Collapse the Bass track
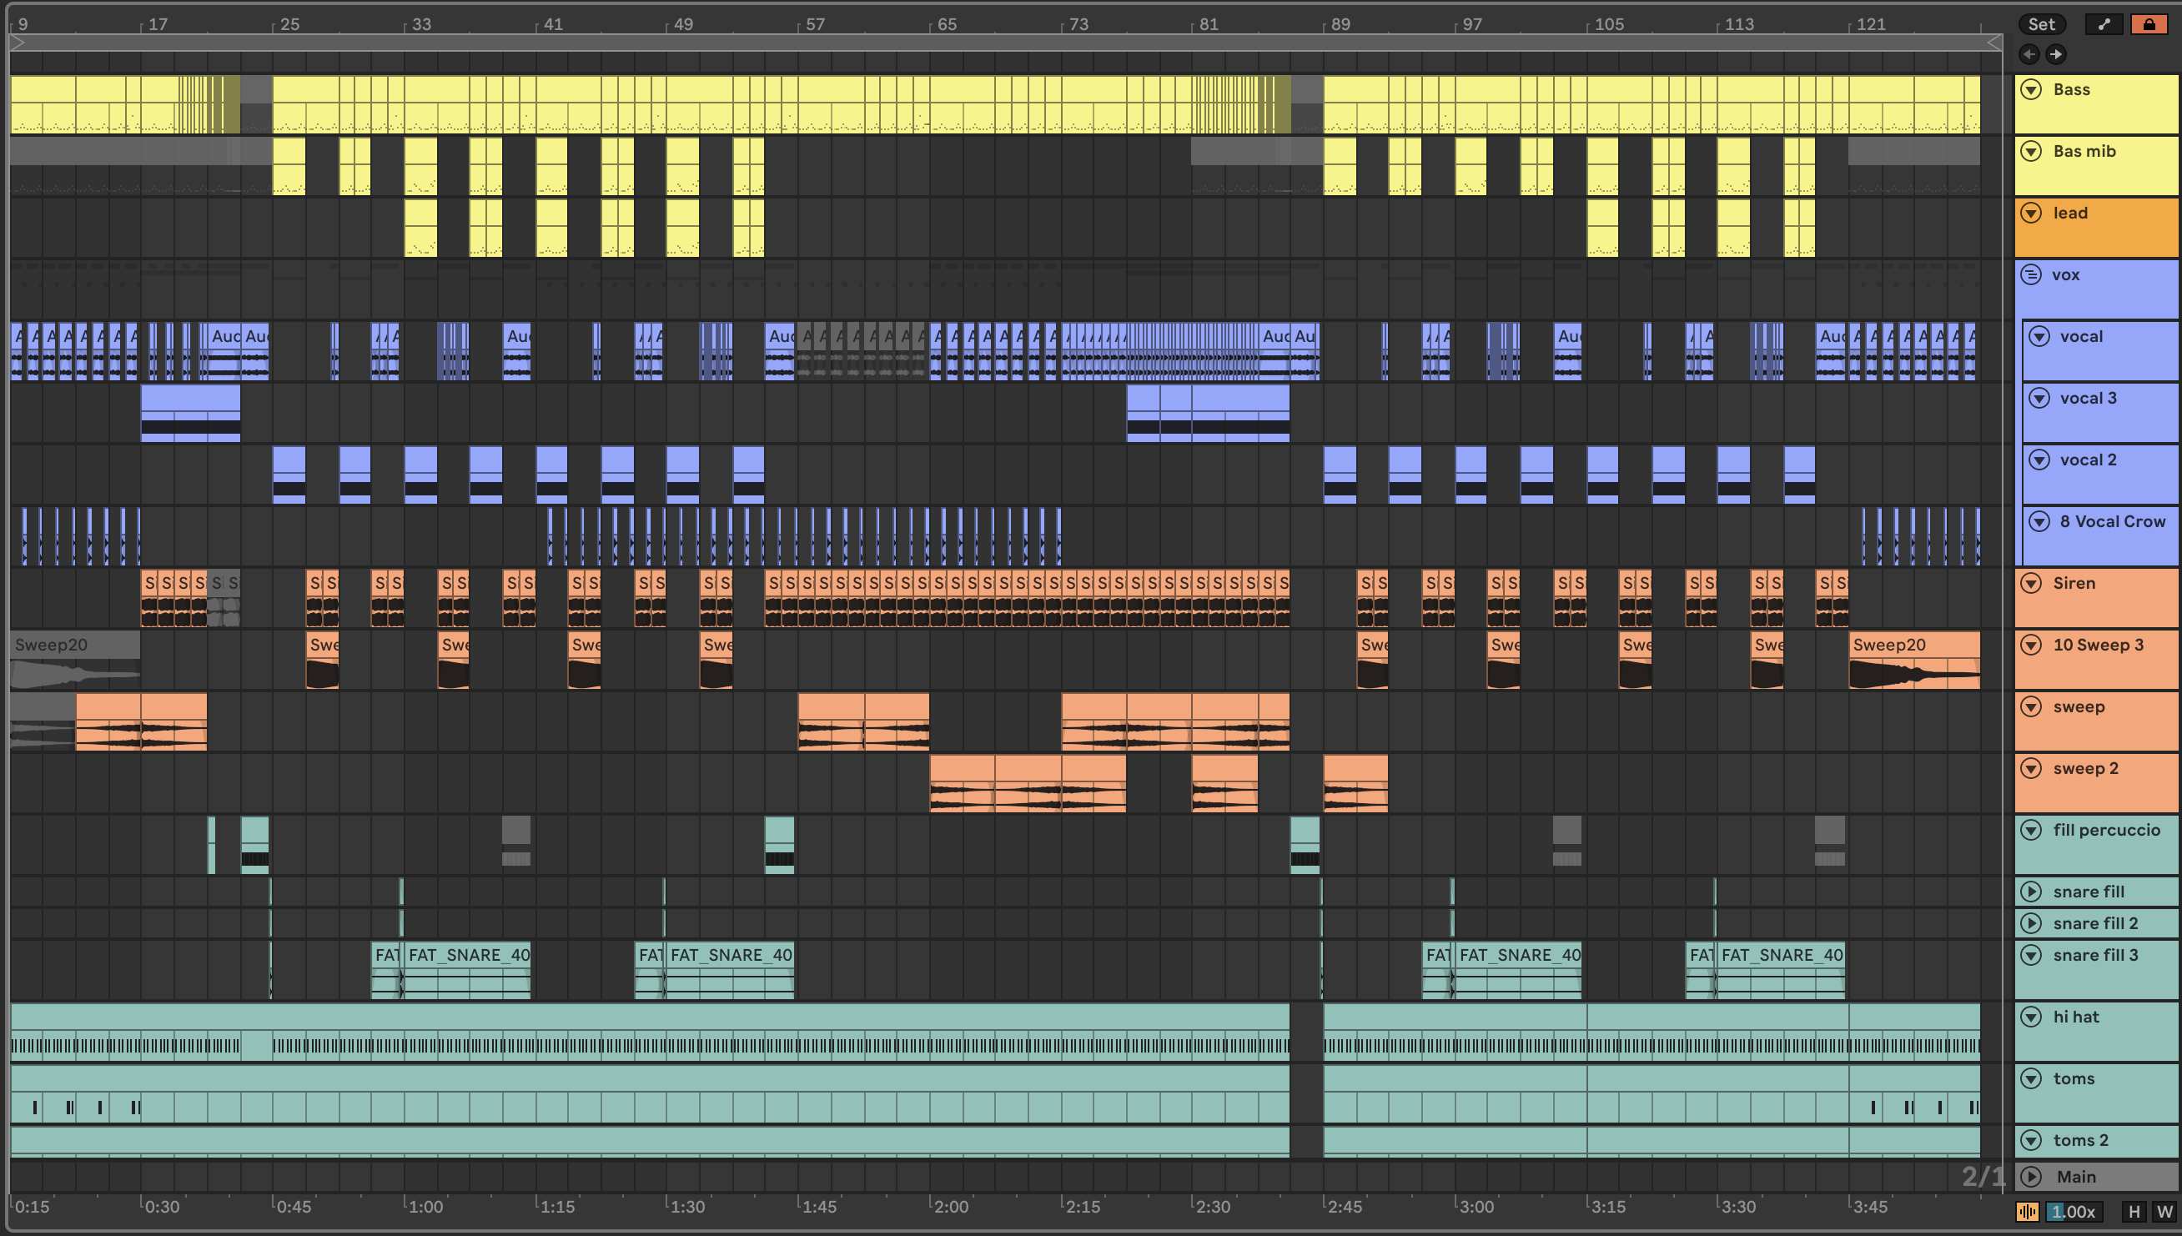The height and width of the screenshot is (1236, 2182). (x=2031, y=89)
